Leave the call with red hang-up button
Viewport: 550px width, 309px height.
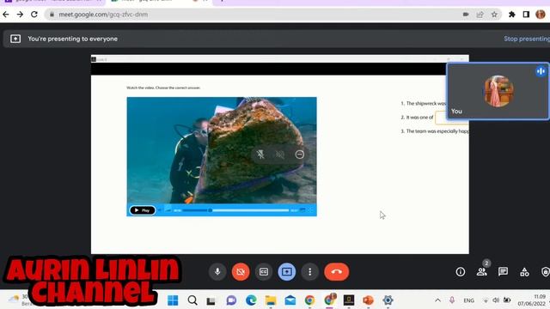coord(336,271)
